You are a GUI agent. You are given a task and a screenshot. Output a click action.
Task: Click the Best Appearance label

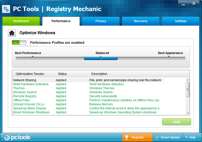pos(170,53)
